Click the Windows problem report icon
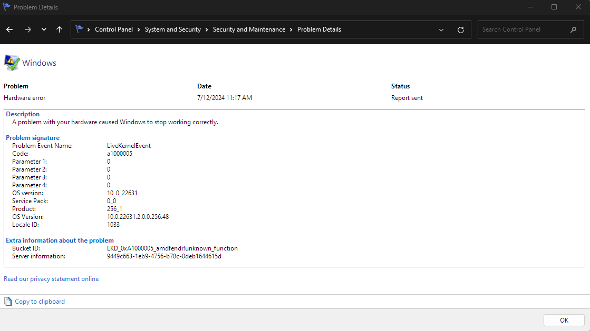590x331 pixels. [12, 63]
